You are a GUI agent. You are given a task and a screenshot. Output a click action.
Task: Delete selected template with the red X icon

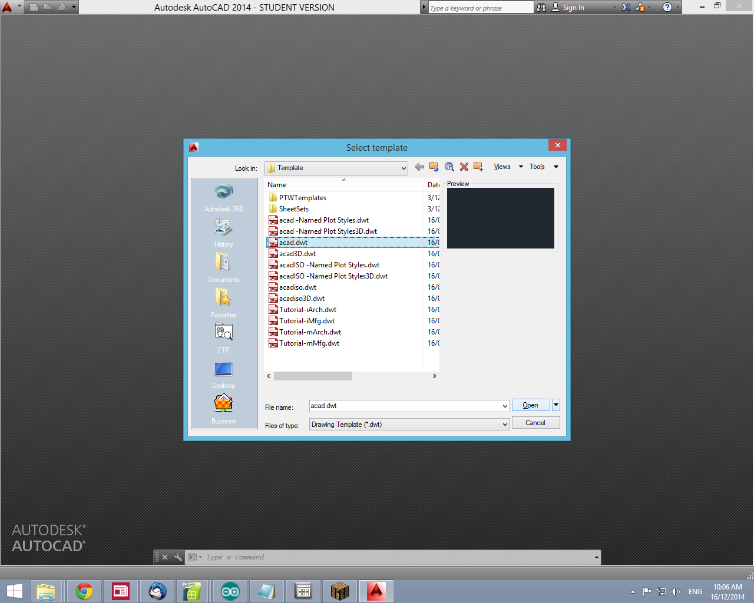(x=464, y=167)
